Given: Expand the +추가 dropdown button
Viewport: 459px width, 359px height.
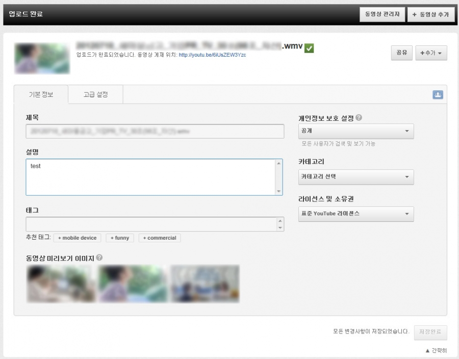Looking at the screenshot, I should point(431,53).
